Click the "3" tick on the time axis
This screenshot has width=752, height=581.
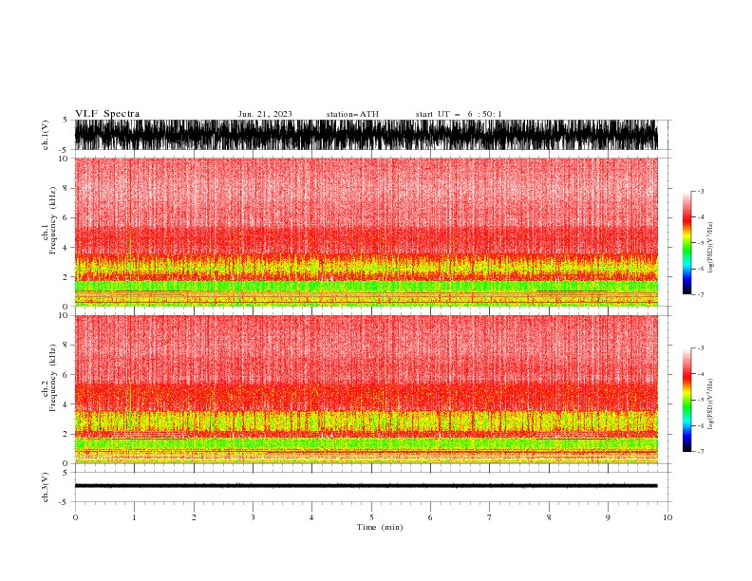click(x=253, y=517)
